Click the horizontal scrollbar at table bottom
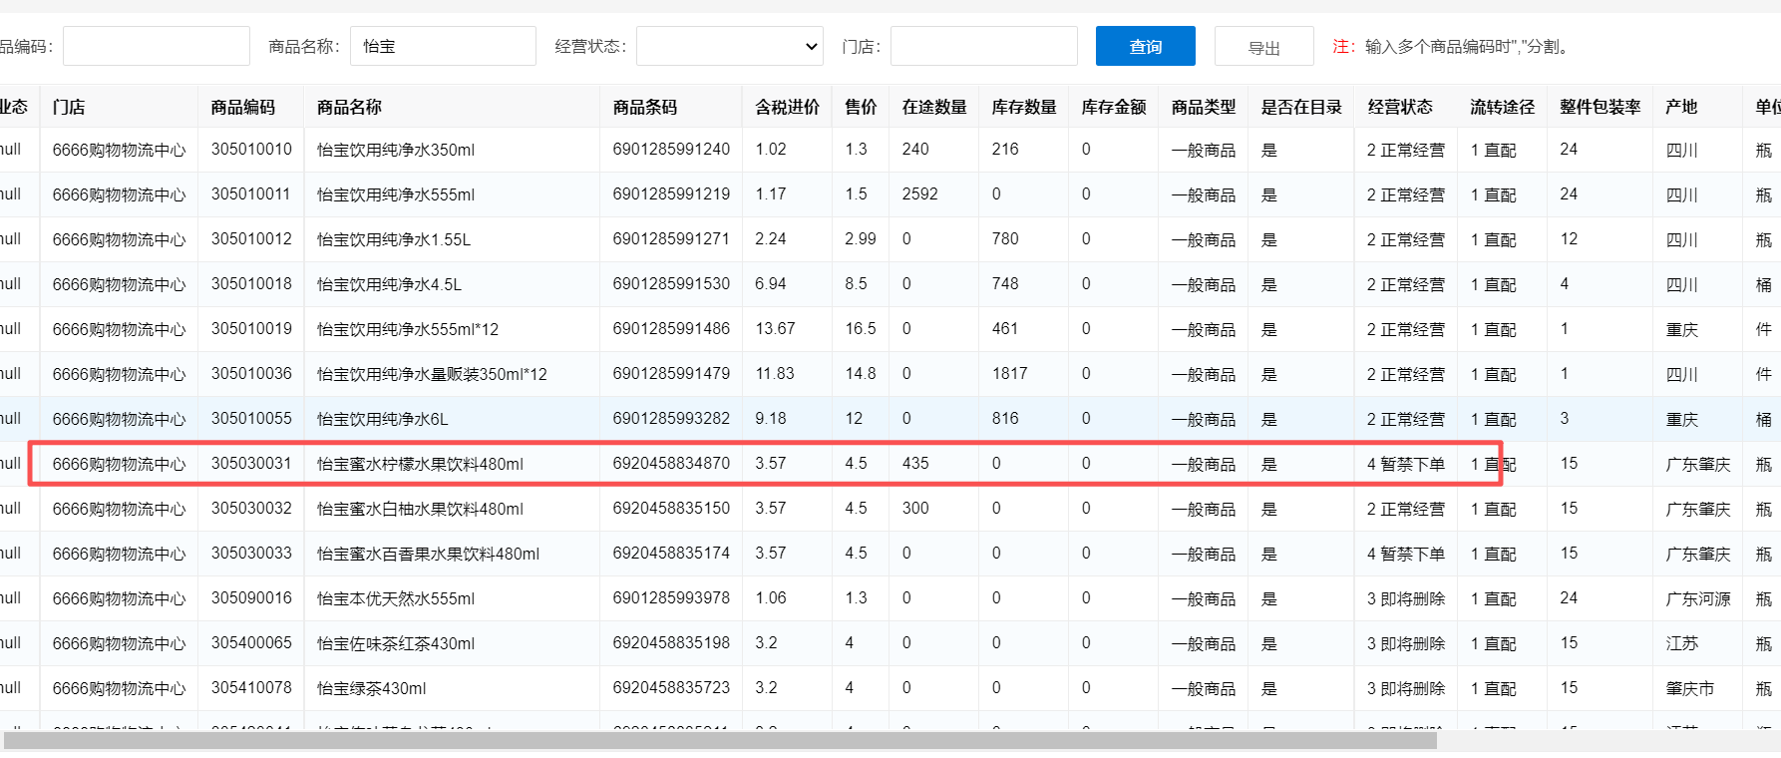 click(718, 740)
